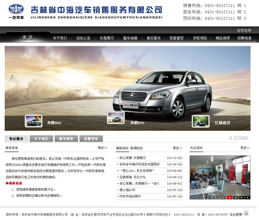Open news item 放心奔腾 关爱随行
259x220 pixels.
tap(133, 158)
